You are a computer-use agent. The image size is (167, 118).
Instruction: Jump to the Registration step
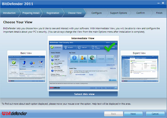click(x=53, y=13)
